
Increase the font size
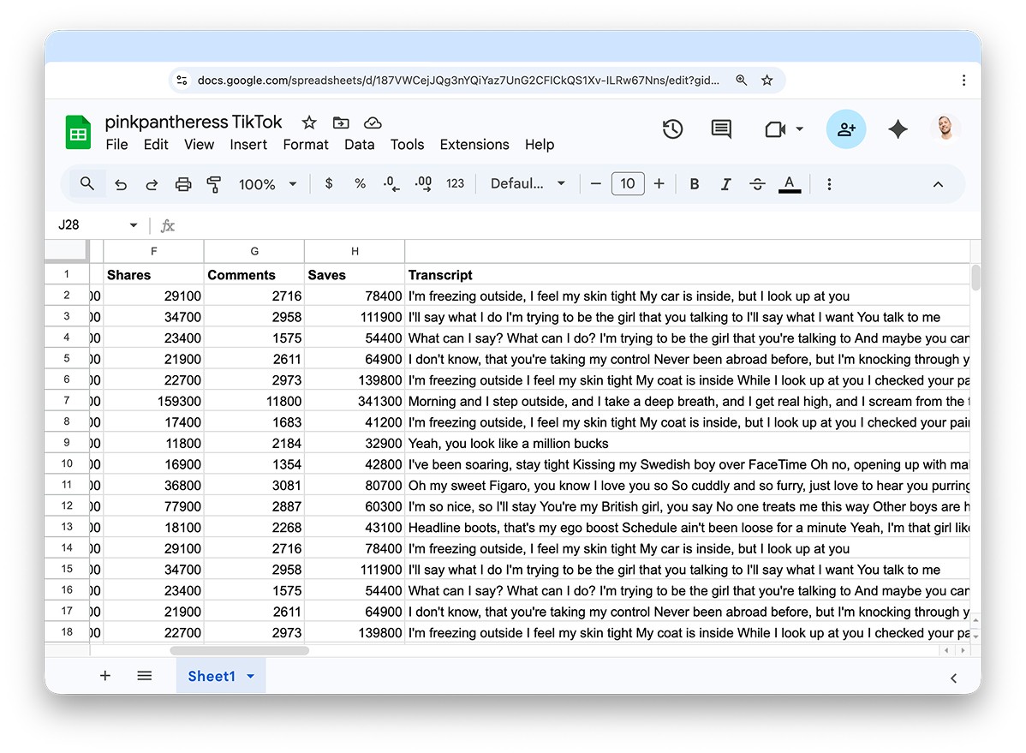pos(659,184)
